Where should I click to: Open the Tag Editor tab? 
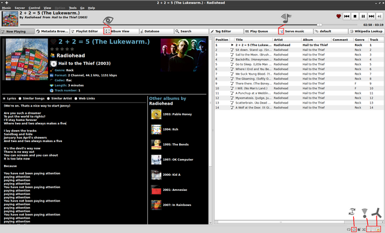click(226, 31)
